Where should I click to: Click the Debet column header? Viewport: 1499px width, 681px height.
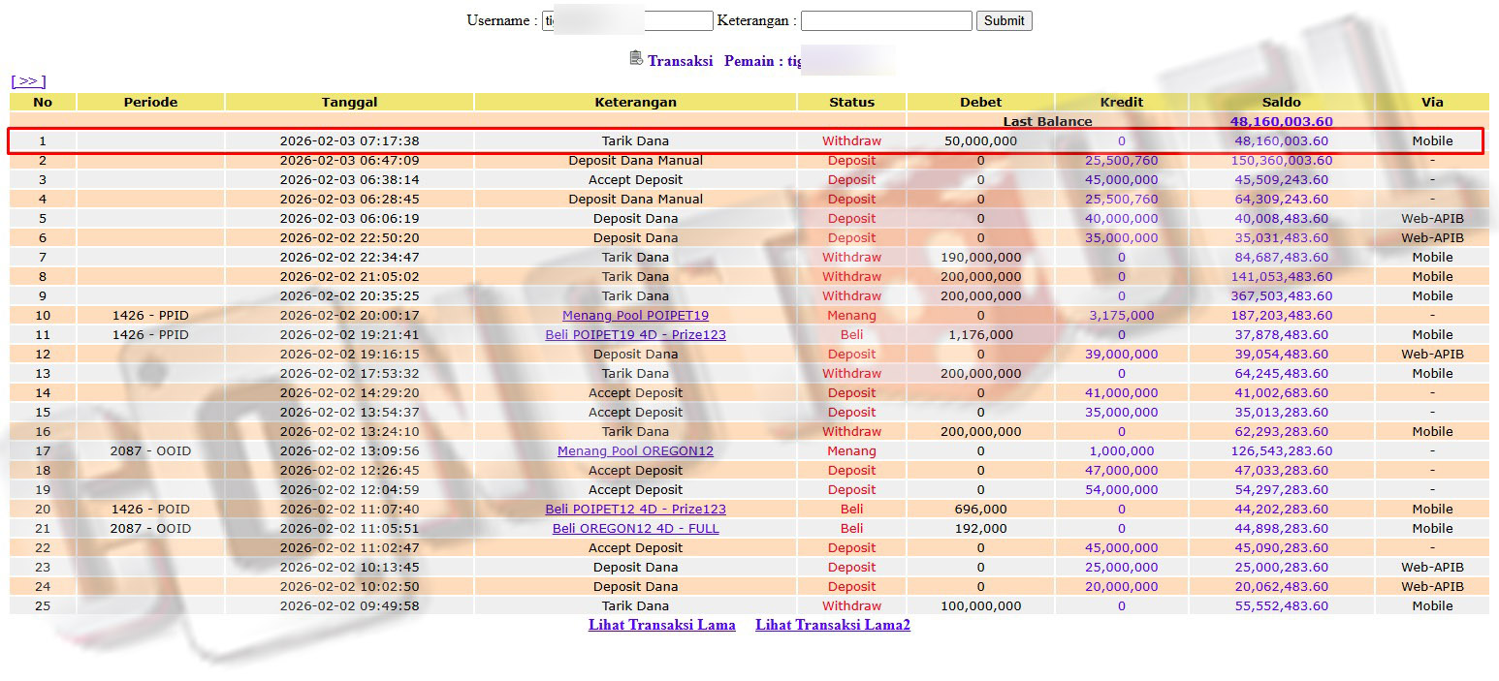980,102
